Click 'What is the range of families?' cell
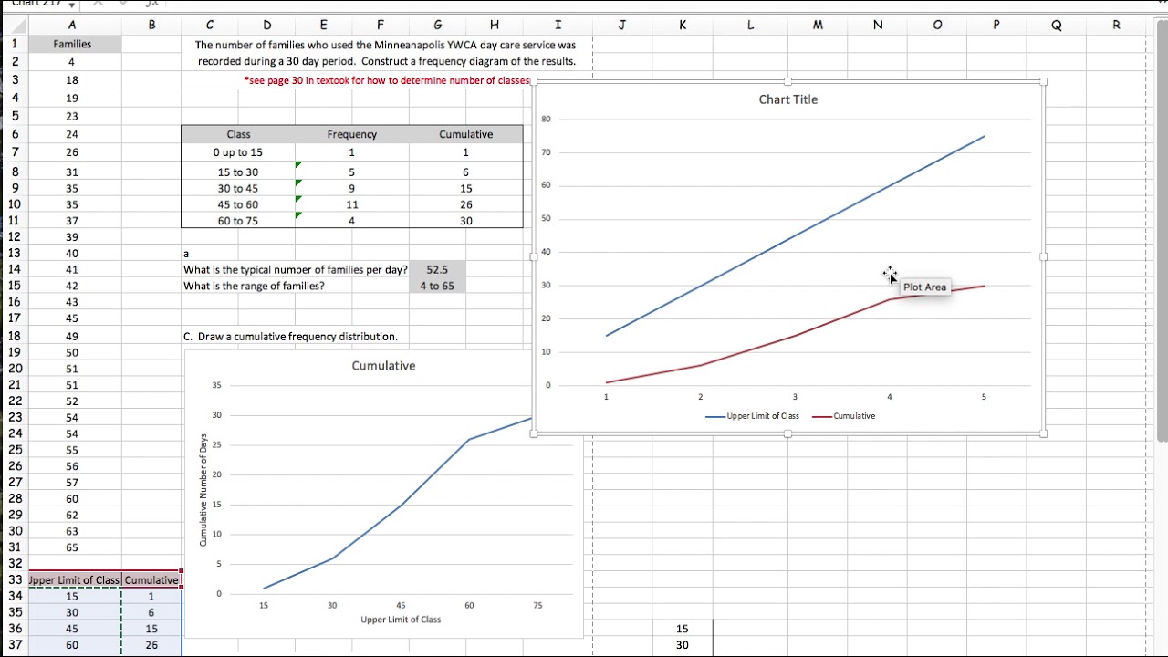 [x=254, y=286]
